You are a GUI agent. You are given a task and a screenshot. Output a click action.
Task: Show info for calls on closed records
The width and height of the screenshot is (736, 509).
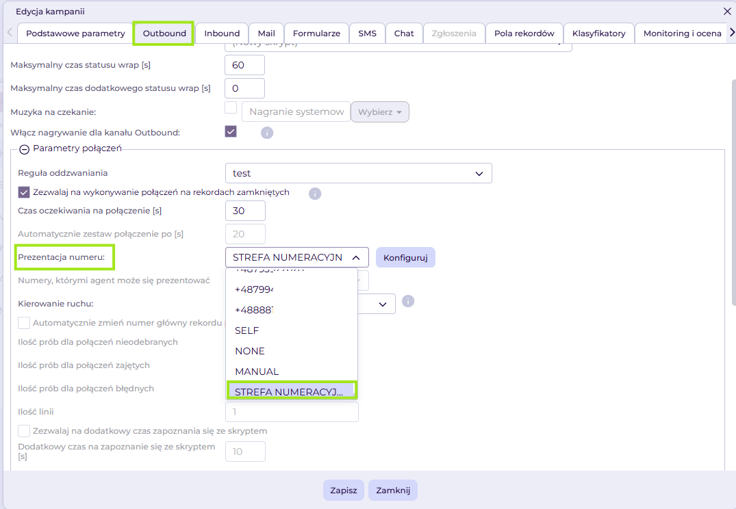pyautogui.click(x=314, y=194)
